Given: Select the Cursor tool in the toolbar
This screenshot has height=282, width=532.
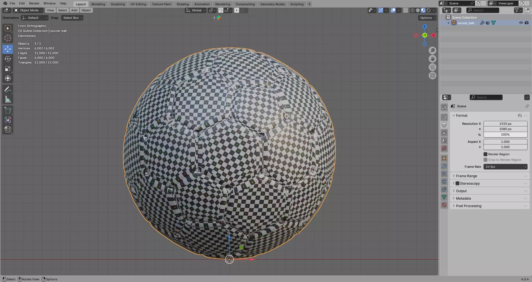Looking at the screenshot, I should [8, 38].
